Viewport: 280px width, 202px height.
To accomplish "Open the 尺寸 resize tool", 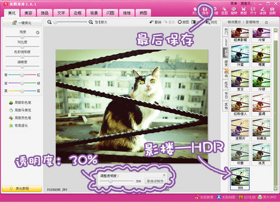I will click(x=253, y=11).
